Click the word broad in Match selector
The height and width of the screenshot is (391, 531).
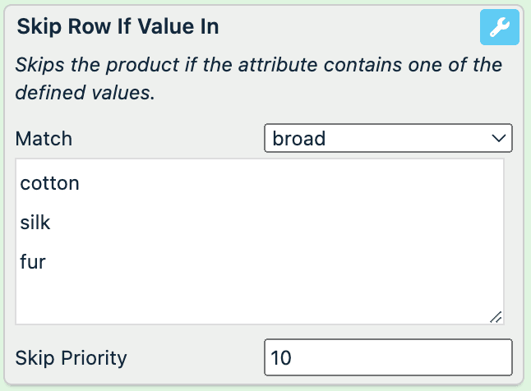[x=298, y=139]
